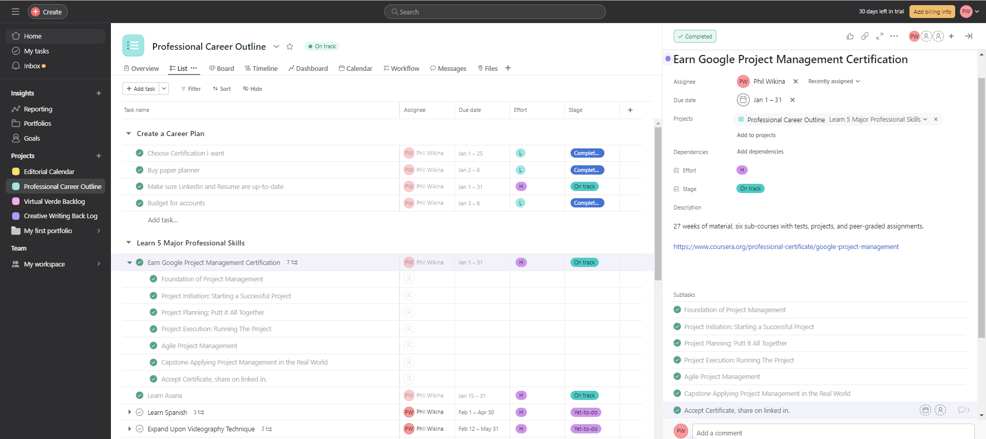Screen dimensions: 986x439
Task: Click Add task button
Action: 141,89
